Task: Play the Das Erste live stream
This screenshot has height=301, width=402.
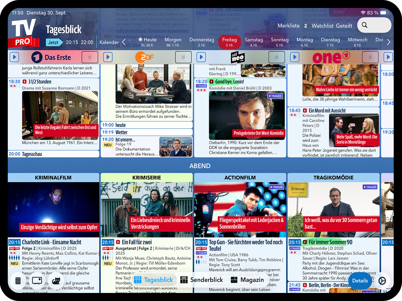Action: pos(14,57)
